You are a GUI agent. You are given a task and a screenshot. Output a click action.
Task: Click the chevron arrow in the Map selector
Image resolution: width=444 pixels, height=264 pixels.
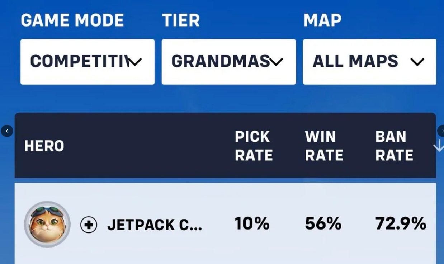coord(417,62)
